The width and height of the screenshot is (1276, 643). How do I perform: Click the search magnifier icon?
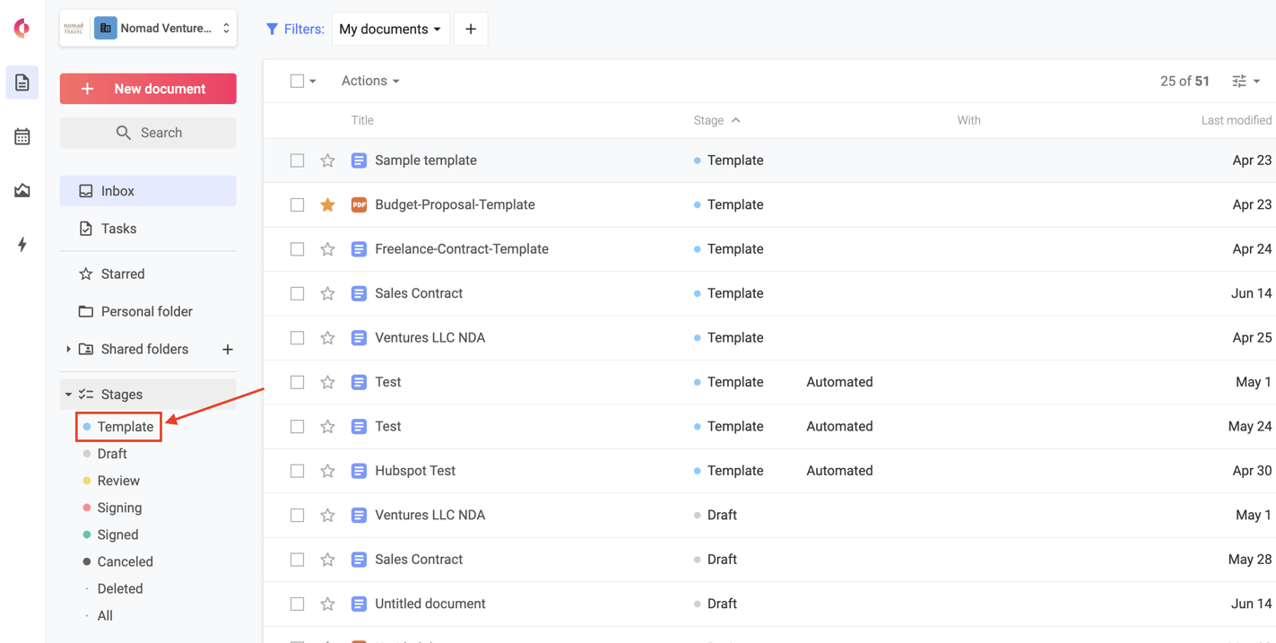pyautogui.click(x=124, y=133)
